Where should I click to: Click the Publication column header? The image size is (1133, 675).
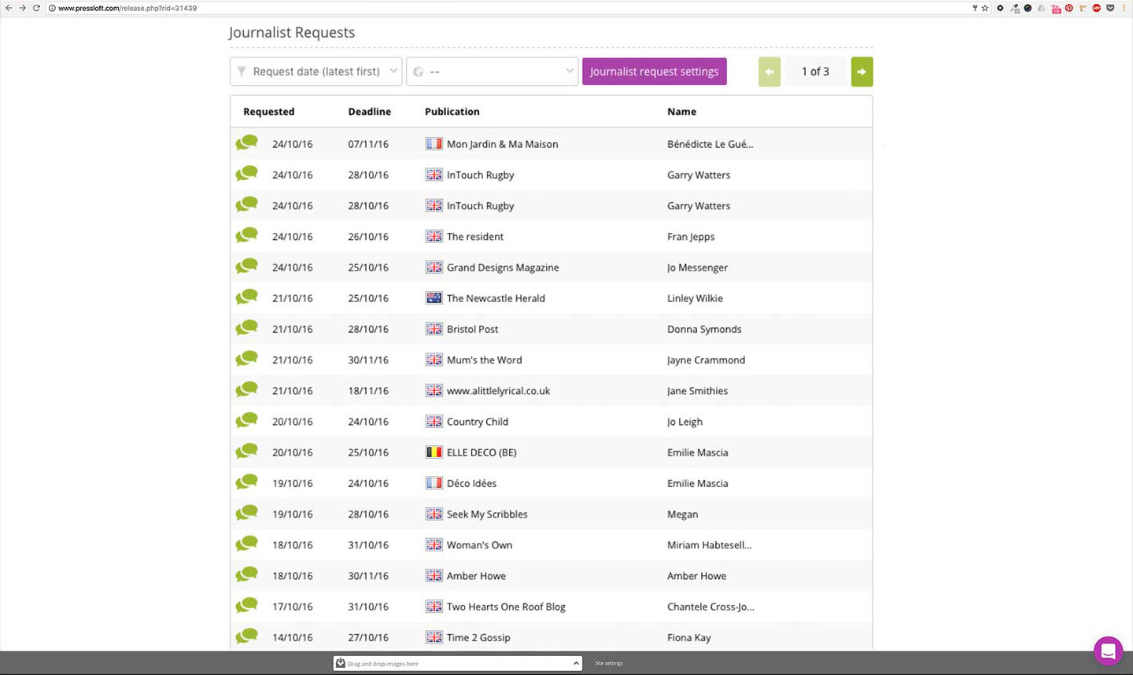point(452,112)
